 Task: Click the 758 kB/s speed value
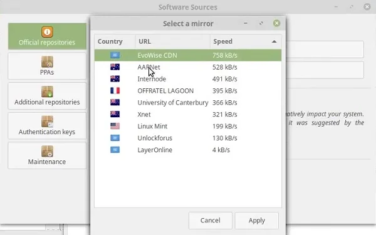click(225, 55)
